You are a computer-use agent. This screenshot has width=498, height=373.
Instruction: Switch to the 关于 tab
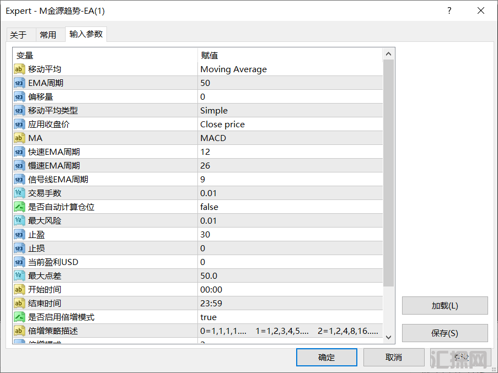(x=21, y=35)
